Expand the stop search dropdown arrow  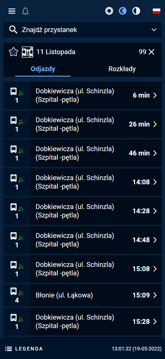(x=154, y=30)
